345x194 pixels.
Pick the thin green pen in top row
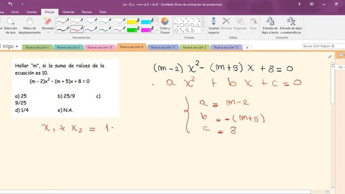[x=105, y=21]
